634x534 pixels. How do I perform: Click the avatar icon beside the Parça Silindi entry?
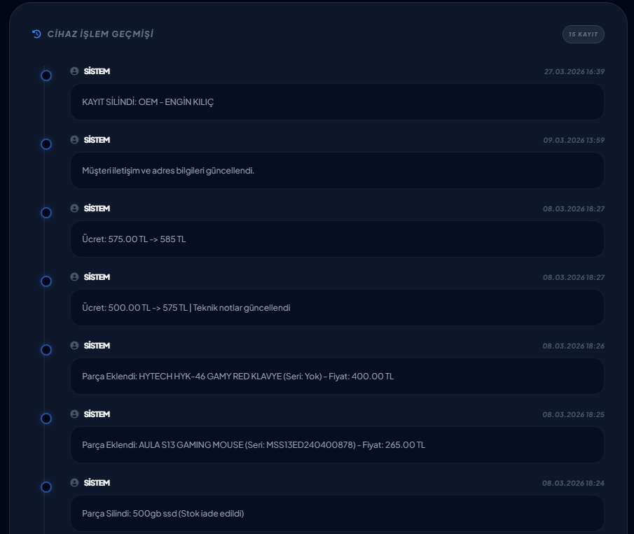[x=74, y=482]
